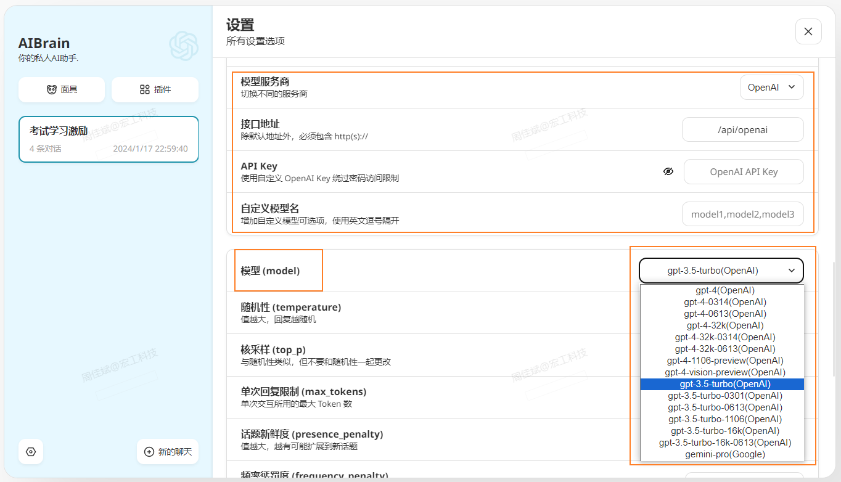Click the 话题新鲜度 (presence_penalty) label

click(312, 434)
